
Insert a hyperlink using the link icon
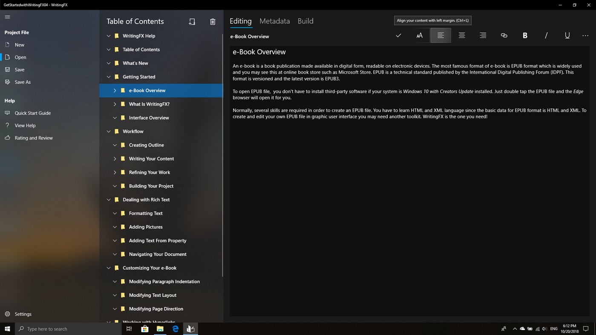coord(504,35)
